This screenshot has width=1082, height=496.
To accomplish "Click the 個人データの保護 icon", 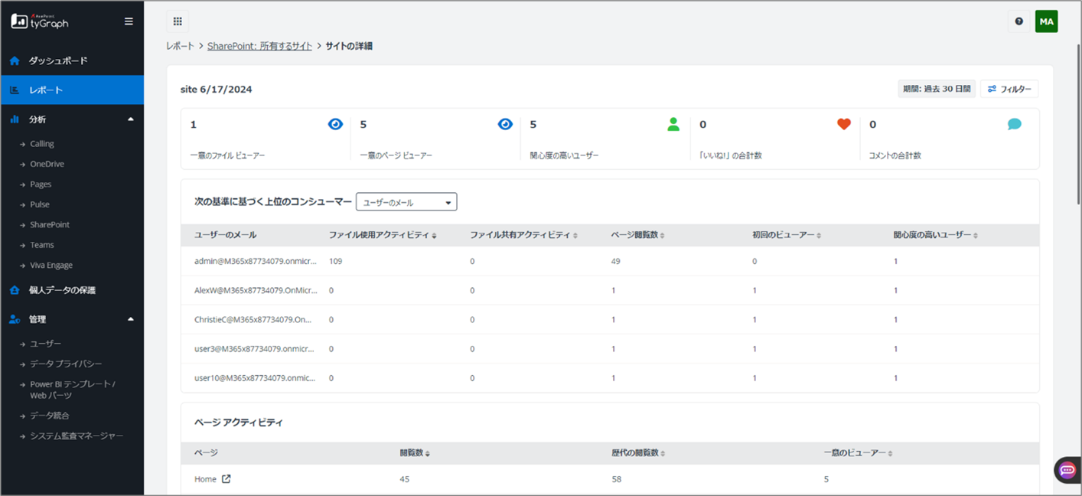I will point(15,290).
